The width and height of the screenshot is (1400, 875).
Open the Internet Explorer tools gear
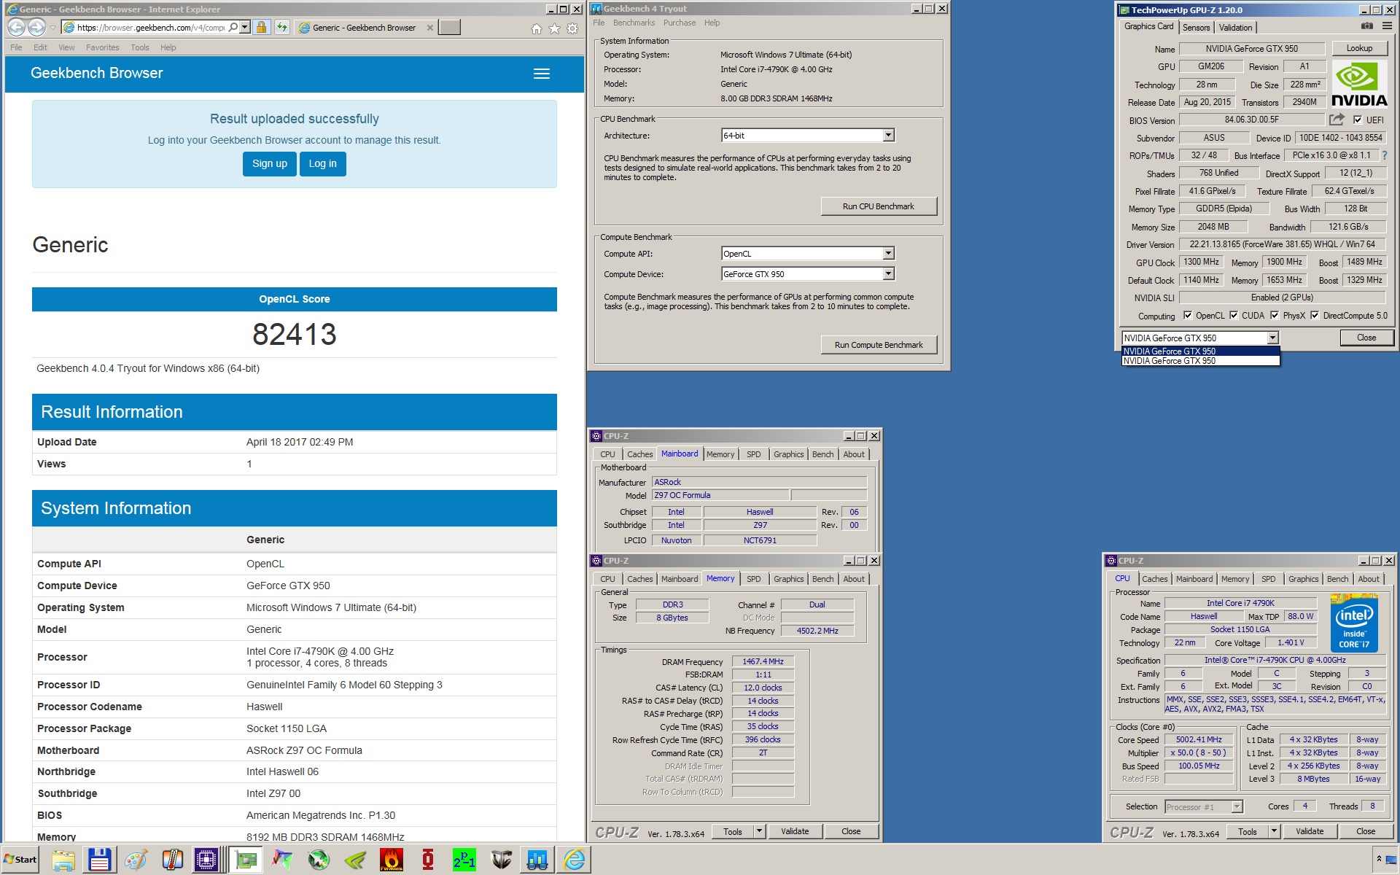coord(572,28)
